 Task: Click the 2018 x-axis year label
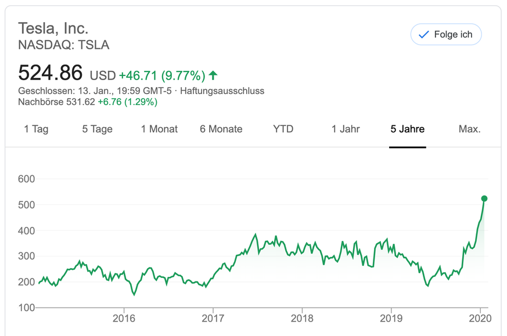[301, 318]
